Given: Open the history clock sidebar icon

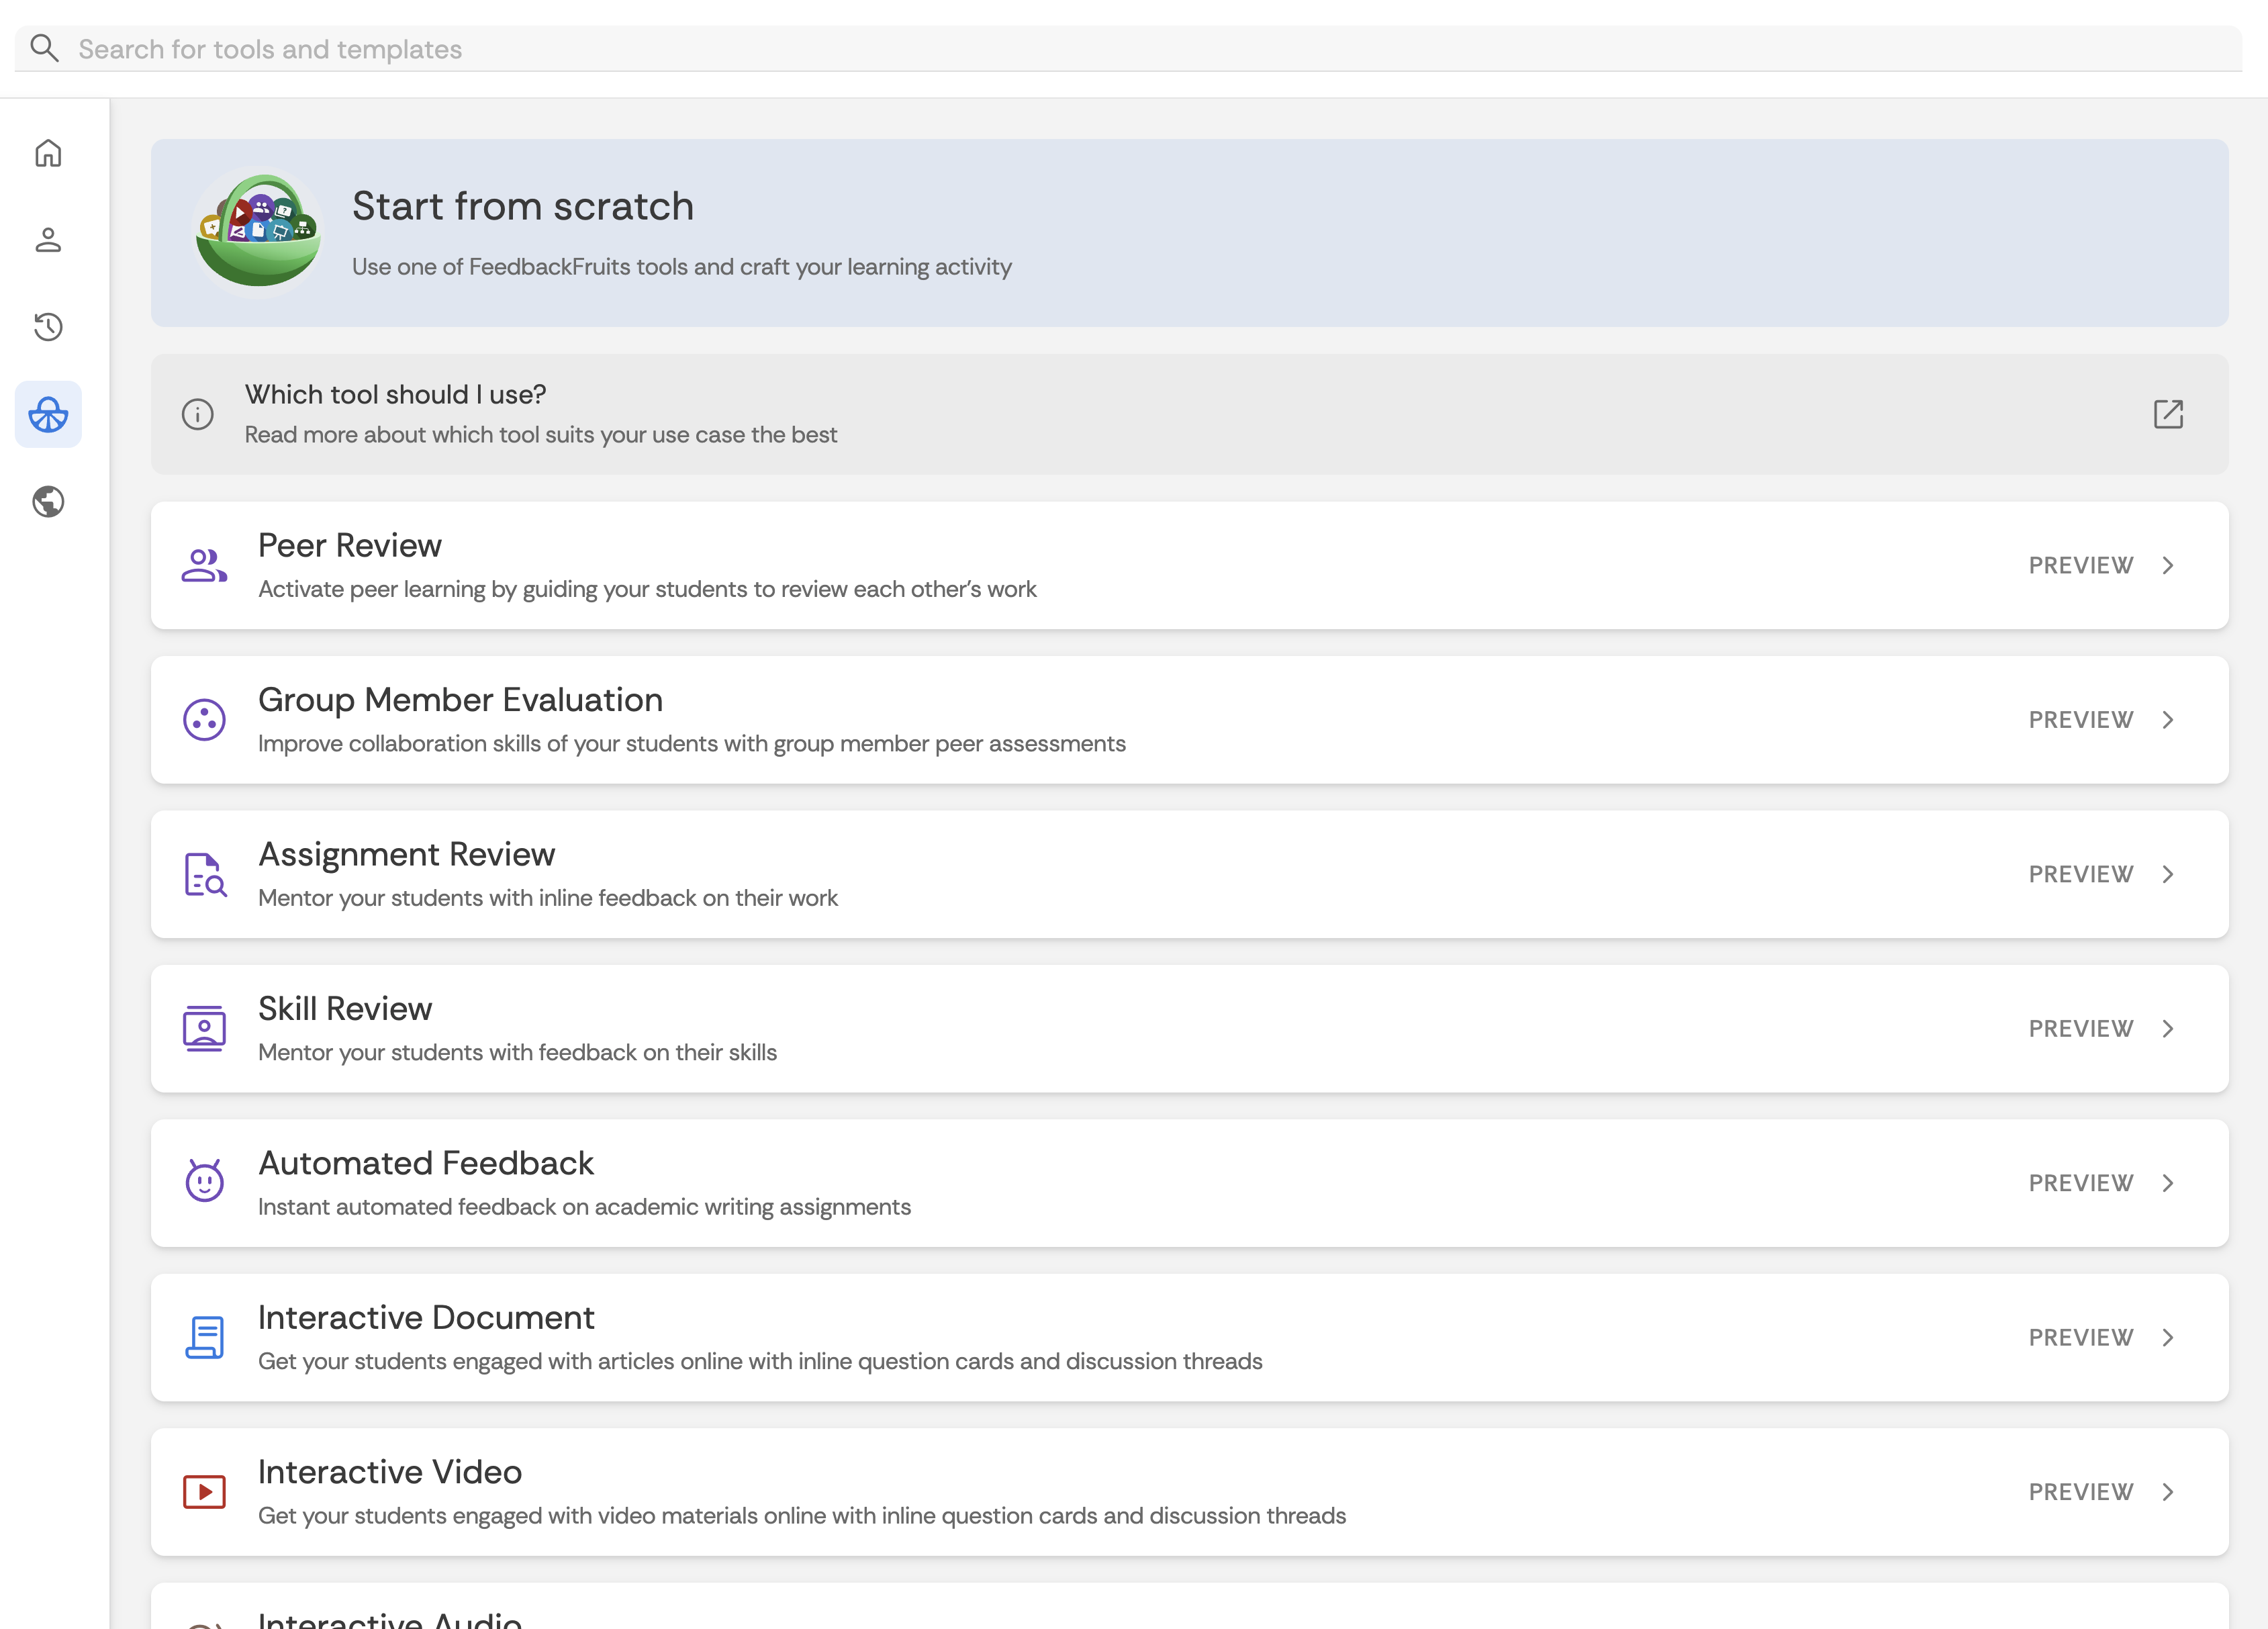Looking at the screenshot, I should (48, 327).
